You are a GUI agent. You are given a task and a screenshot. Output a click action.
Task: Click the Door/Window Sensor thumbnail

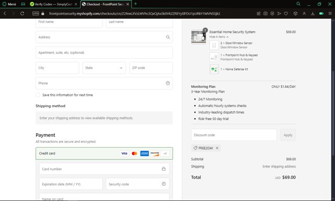(x=214, y=45)
